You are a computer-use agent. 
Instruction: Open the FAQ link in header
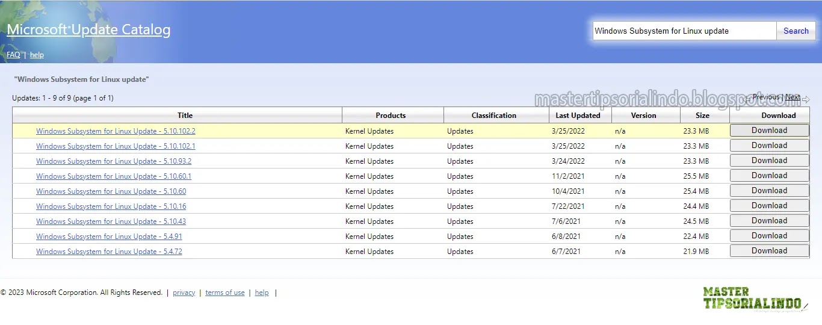[x=13, y=55]
